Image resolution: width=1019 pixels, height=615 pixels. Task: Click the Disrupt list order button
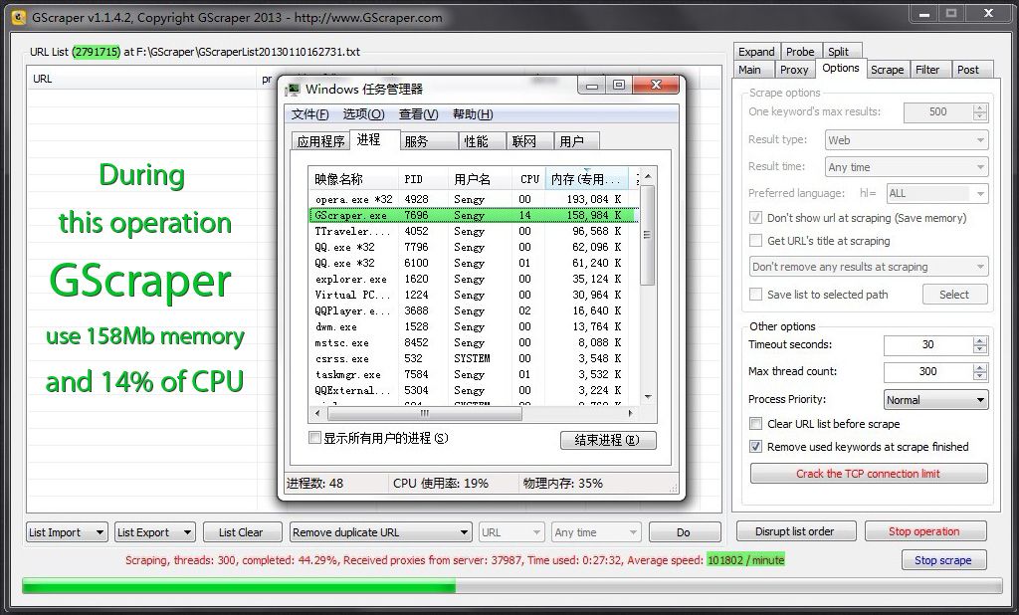[795, 531]
